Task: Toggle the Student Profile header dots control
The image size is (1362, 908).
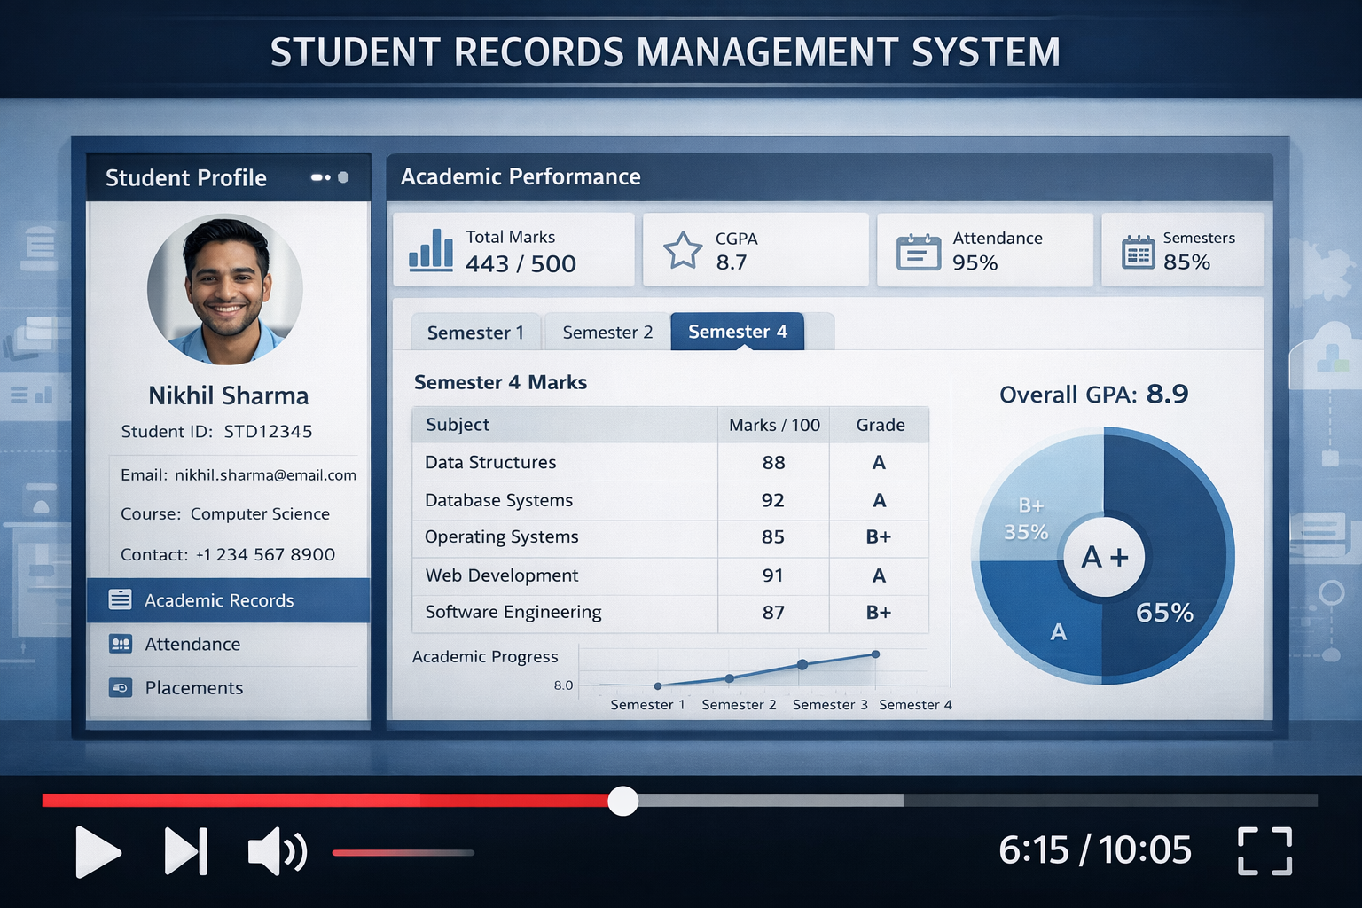Action: tap(330, 177)
